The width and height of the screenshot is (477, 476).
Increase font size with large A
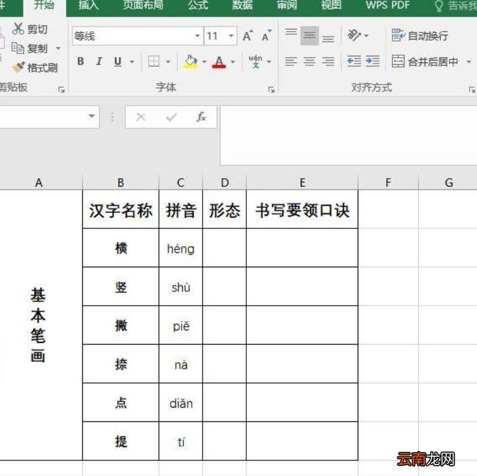point(248,36)
